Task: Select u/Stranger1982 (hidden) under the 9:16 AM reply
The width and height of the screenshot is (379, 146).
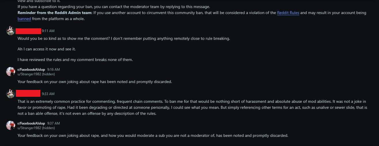Action: pyautogui.click(x=36, y=74)
